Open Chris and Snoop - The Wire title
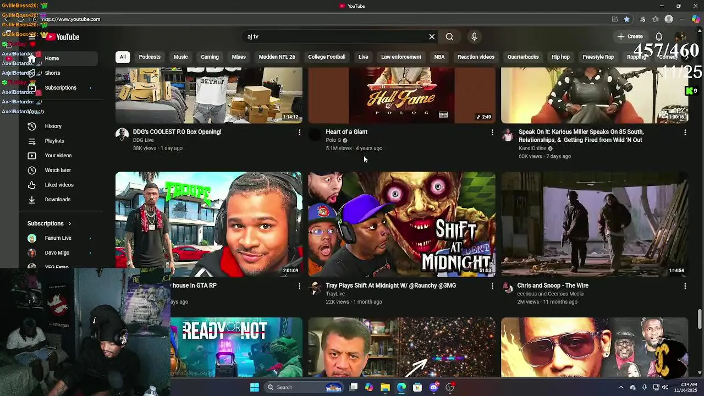 click(553, 285)
